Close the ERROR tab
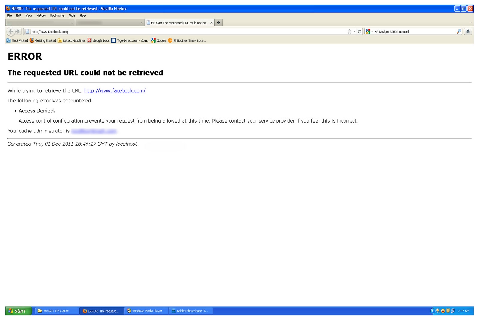This screenshot has width=479, height=320. [211, 22]
